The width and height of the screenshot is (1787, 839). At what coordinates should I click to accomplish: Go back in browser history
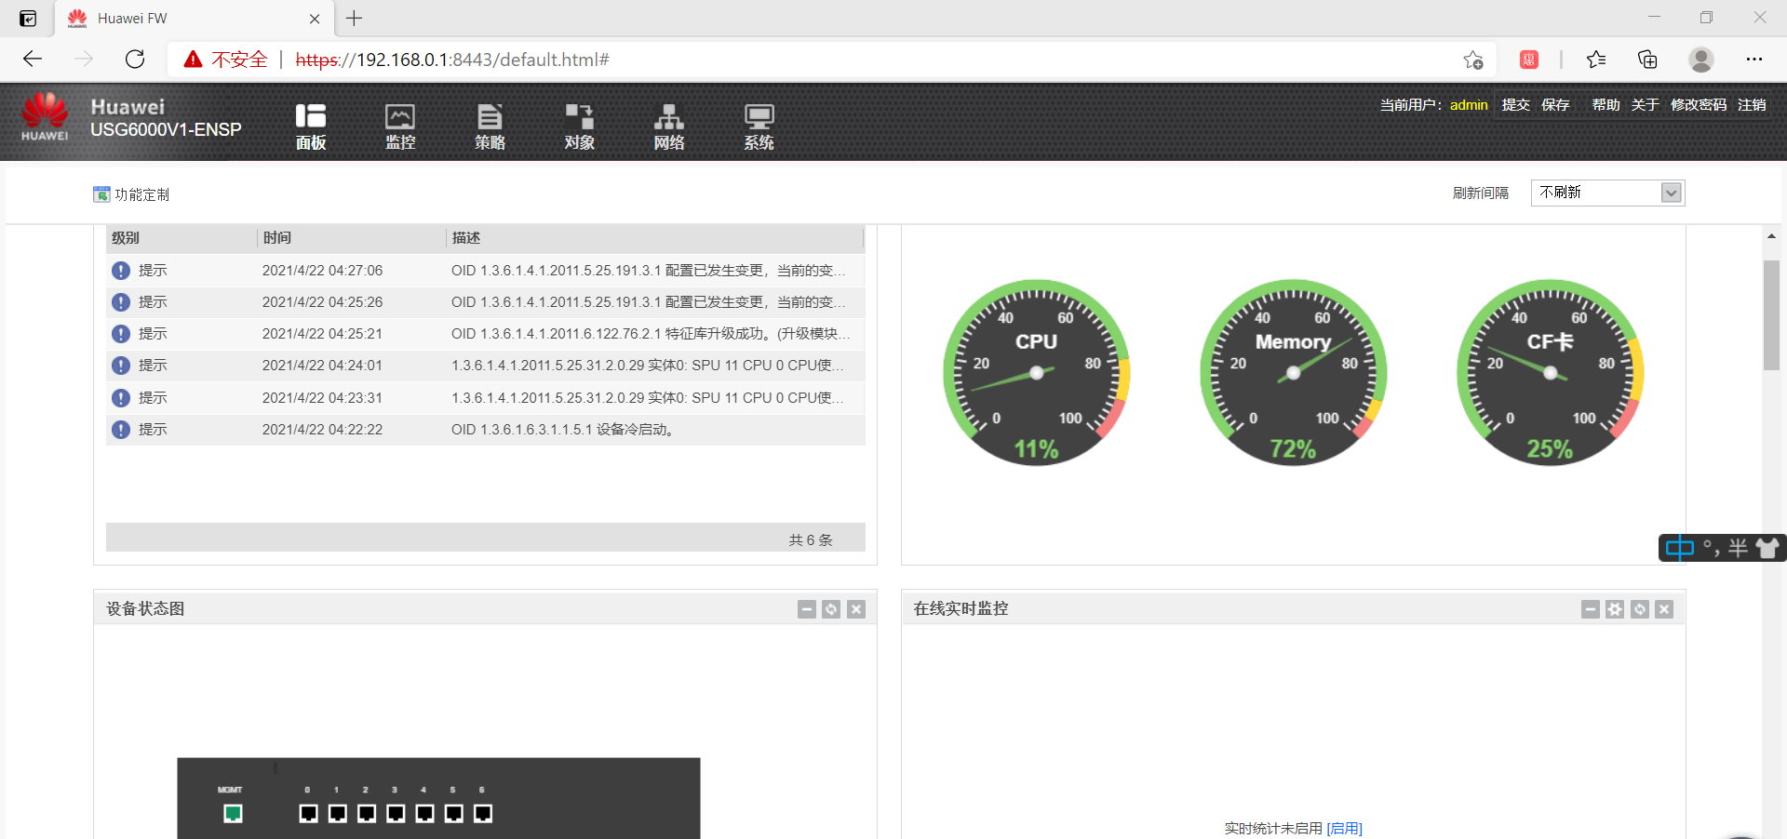[x=33, y=60]
